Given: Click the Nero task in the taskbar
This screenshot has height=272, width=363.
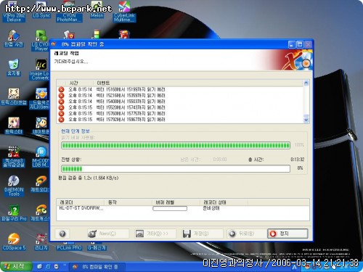Looking at the screenshot, I should coord(97,267).
